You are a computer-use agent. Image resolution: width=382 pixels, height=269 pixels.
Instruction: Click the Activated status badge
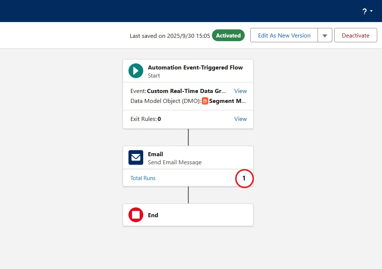pyautogui.click(x=228, y=36)
